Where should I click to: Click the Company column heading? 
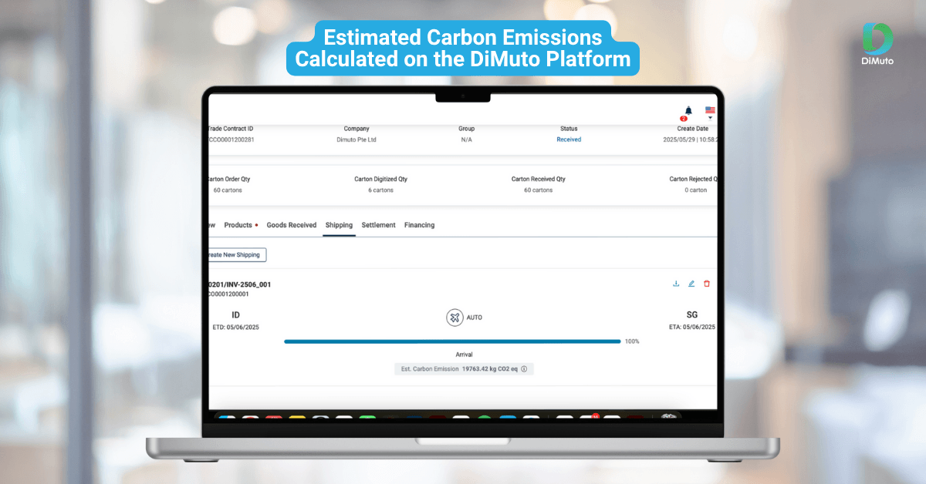point(357,129)
